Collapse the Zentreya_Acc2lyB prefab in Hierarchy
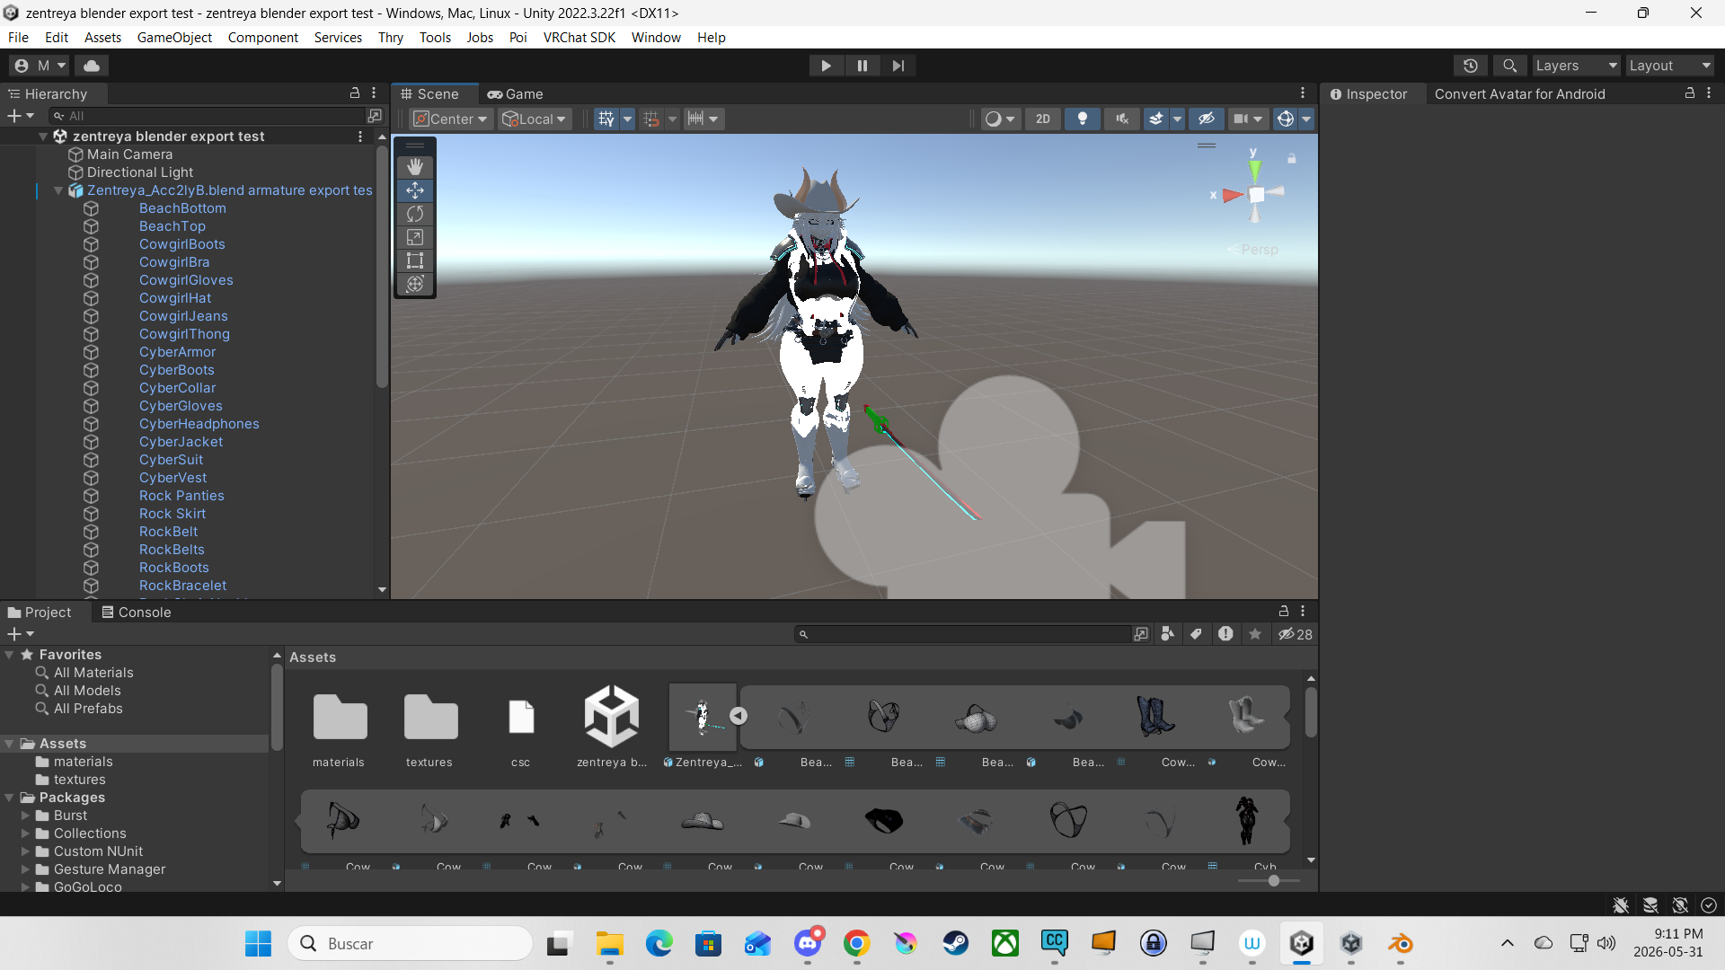The width and height of the screenshot is (1725, 970). click(x=58, y=190)
